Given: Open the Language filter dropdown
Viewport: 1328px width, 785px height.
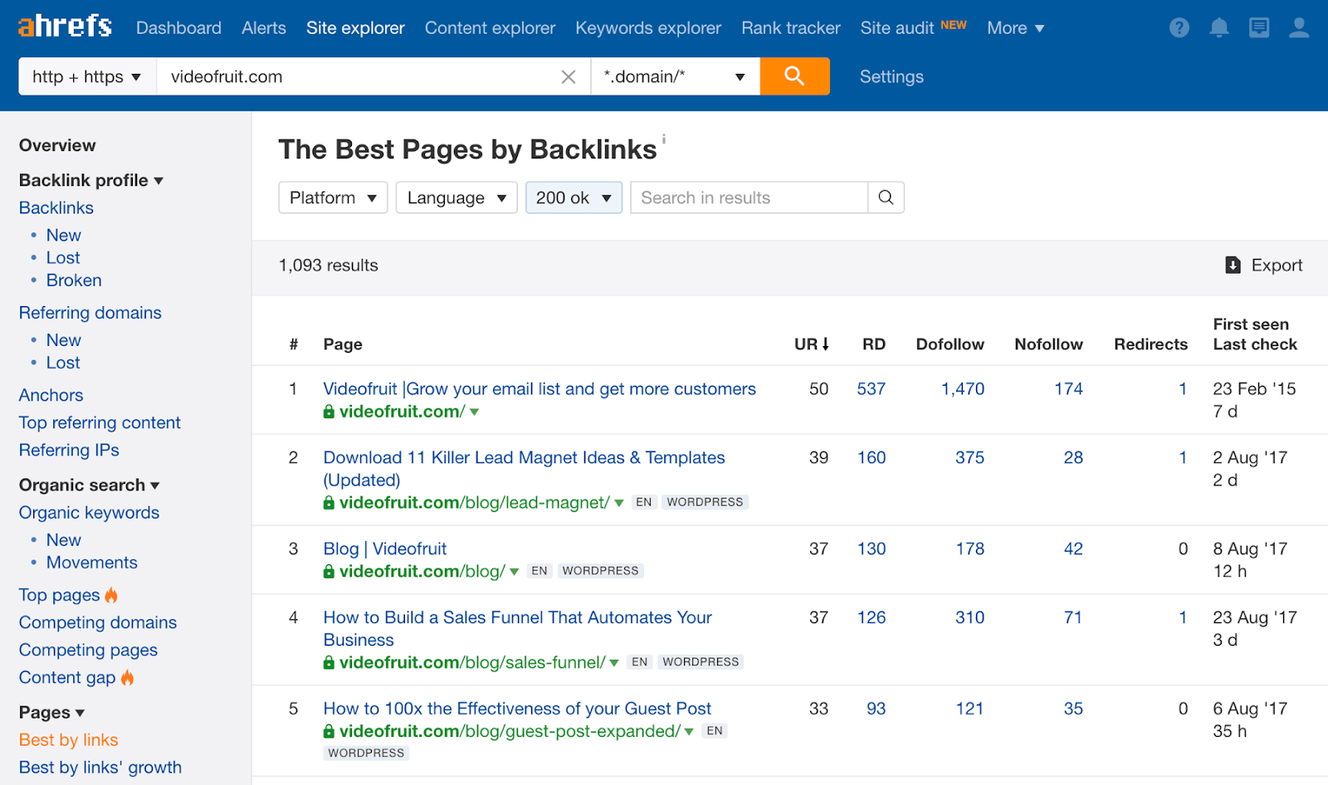Looking at the screenshot, I should point(456,197).
